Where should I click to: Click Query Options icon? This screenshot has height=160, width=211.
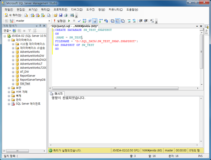point(89,21)
